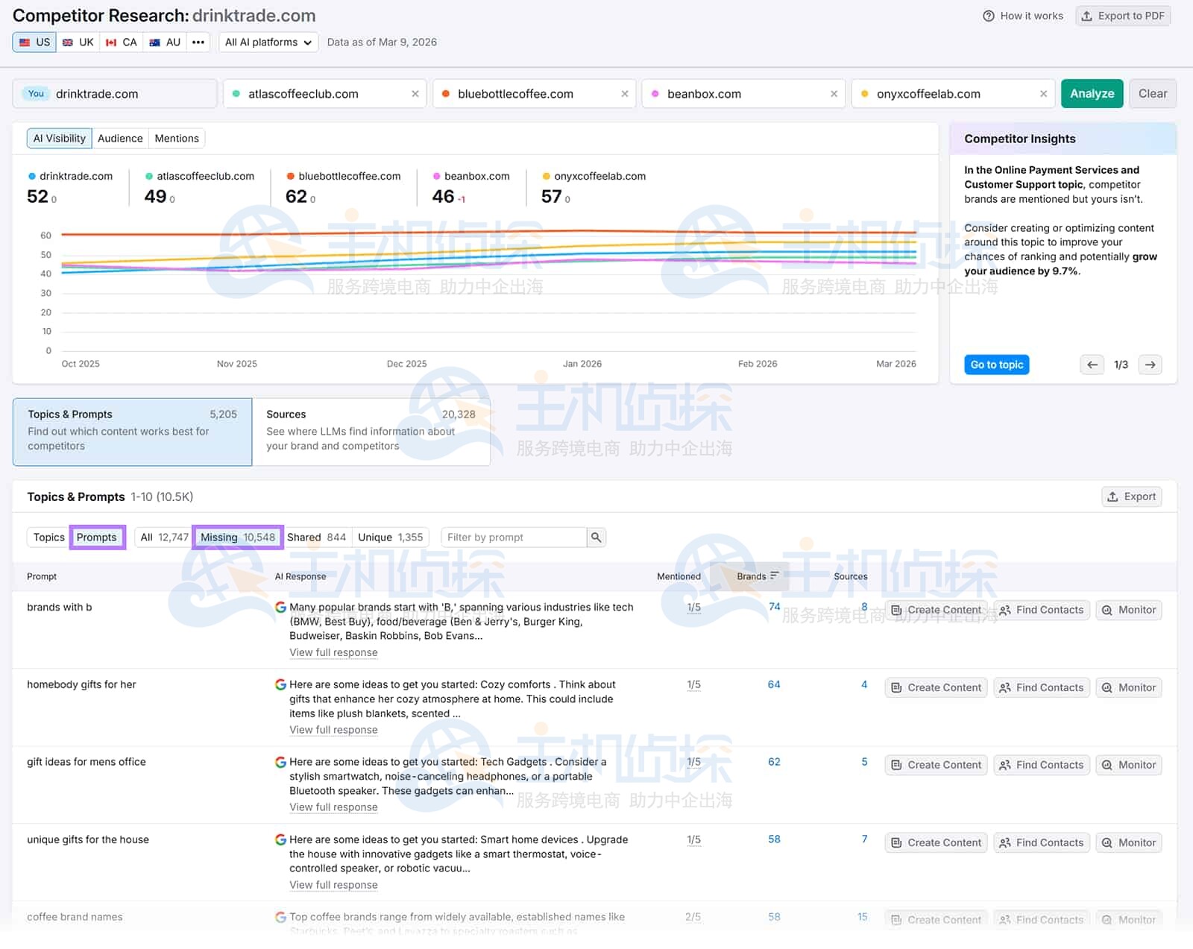1193x949 pixels.
Task: Switch to the Prompts view
Action: coord(97,537)
